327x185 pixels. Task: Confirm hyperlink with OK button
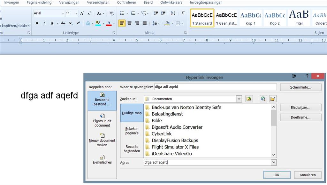pyautogui.click(x=277, y=175)
